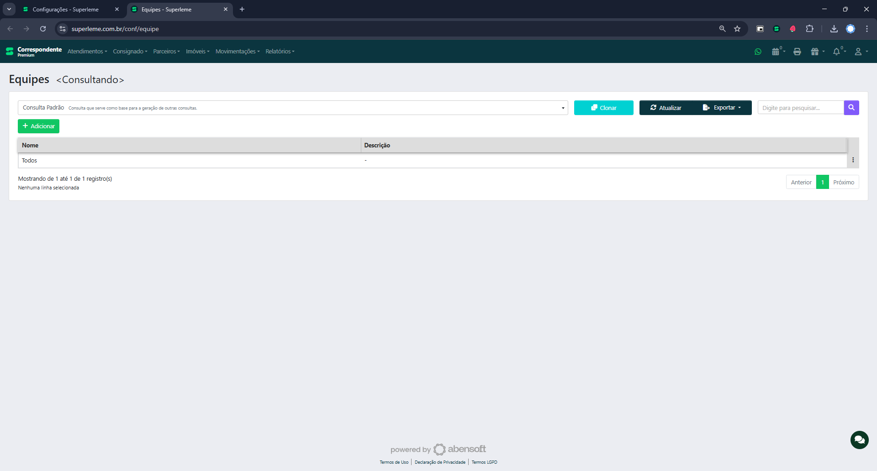Click the printer icon in header
Screen dimensions: 877x471
(x=797, y=52)
